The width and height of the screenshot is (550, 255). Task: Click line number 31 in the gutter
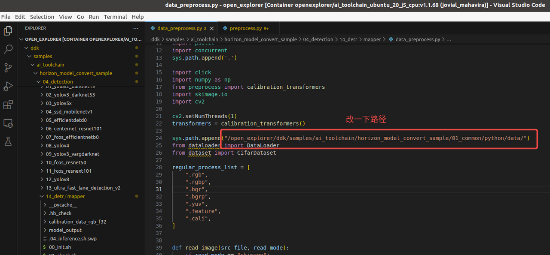coord(159,189)
